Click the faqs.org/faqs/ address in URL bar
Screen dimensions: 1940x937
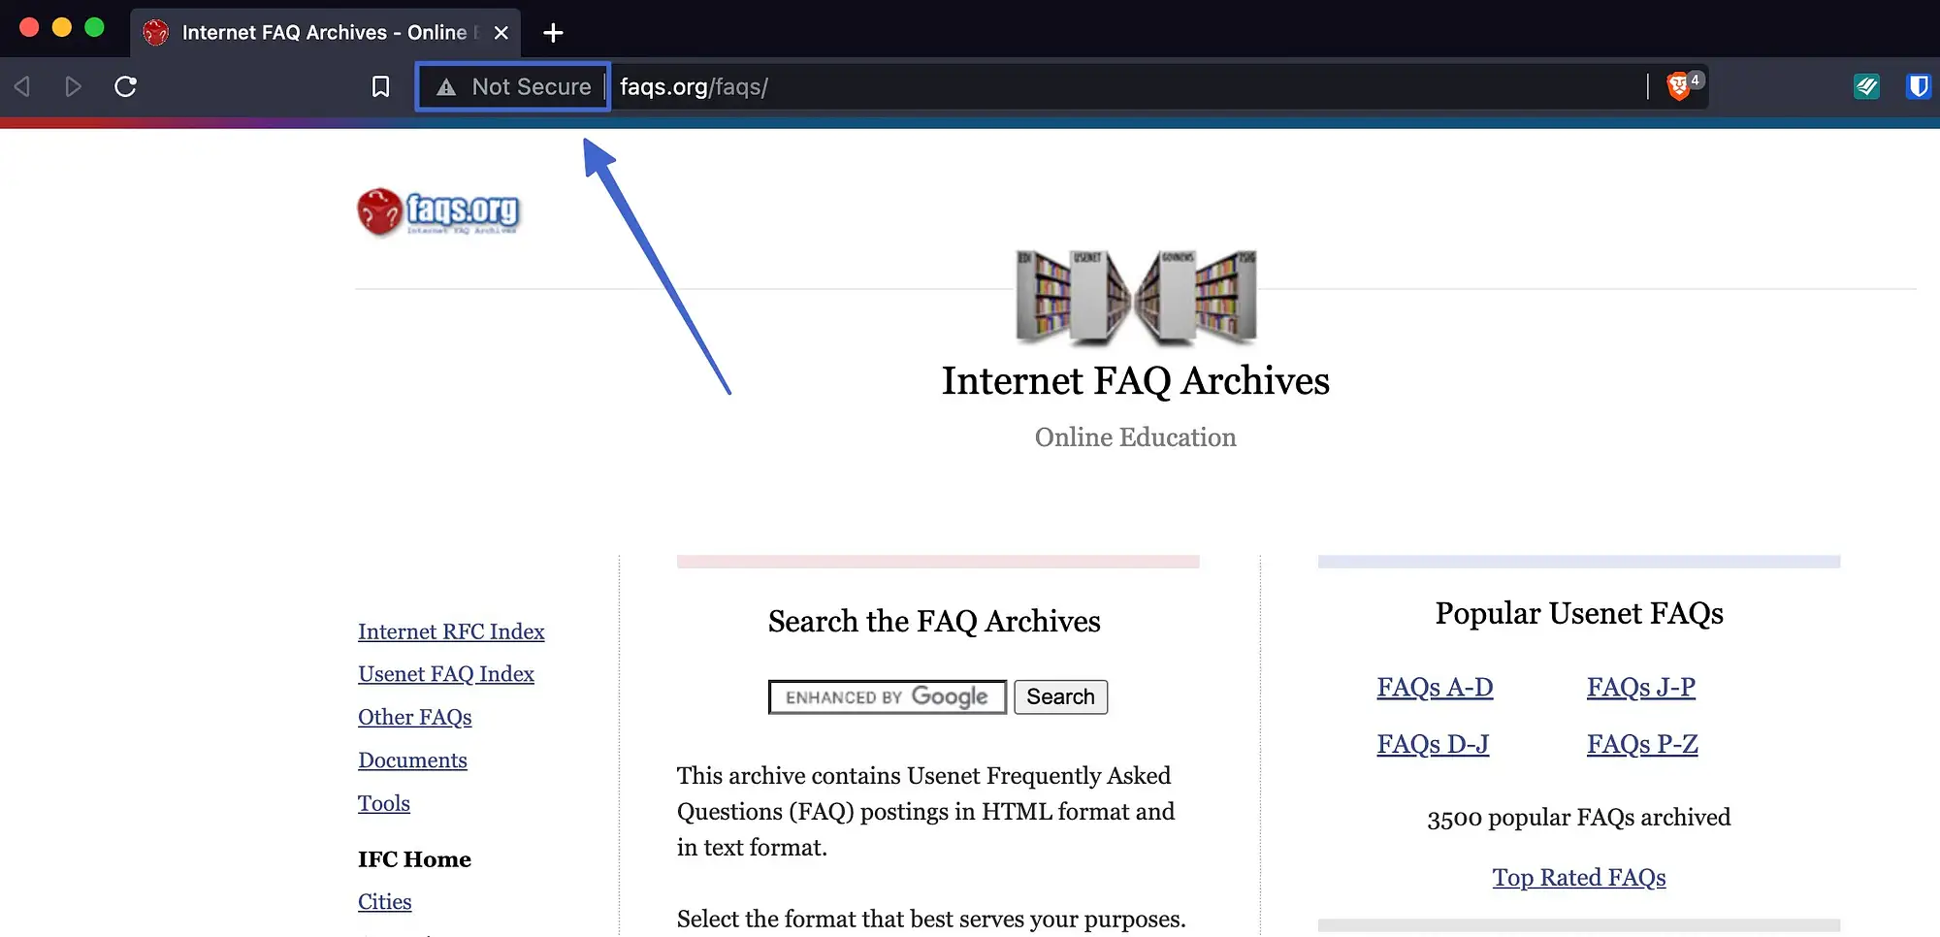[x=694, y=87]
